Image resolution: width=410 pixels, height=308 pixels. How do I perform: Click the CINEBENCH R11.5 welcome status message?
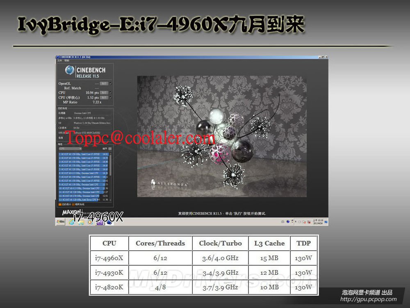pos(222,214)
